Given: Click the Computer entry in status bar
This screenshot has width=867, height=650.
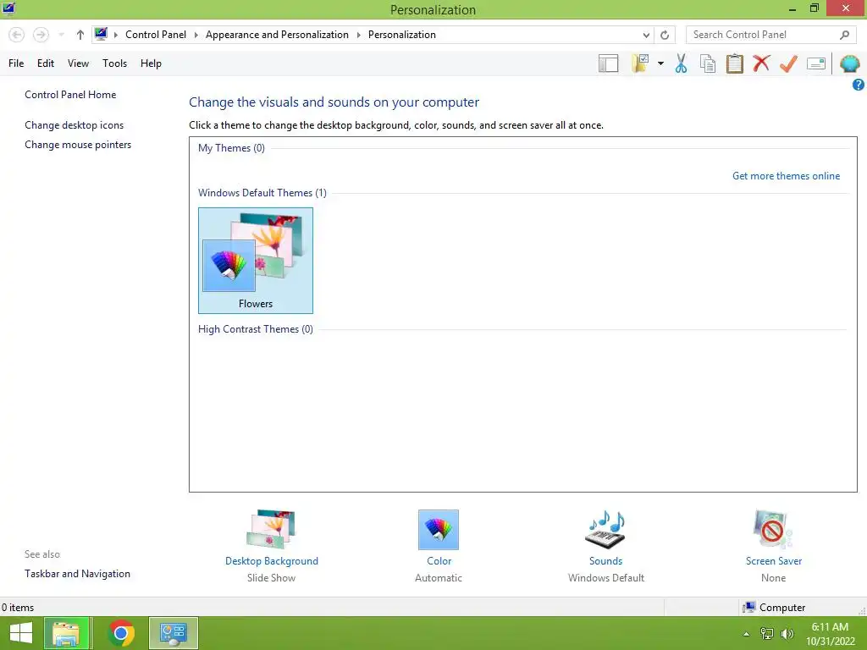Looking at the screenshot, I should 775,608.
